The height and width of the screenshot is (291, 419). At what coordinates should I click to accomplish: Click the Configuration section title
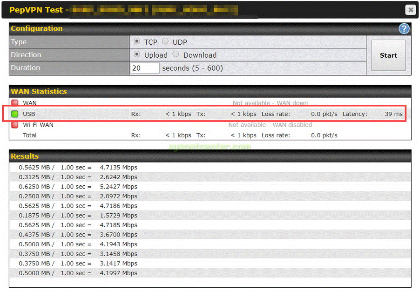37,28
